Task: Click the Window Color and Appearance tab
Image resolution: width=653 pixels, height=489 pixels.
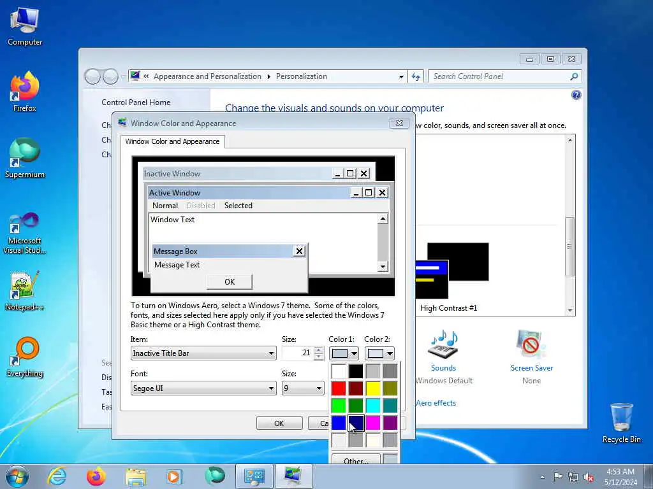Action: point(172,141)
